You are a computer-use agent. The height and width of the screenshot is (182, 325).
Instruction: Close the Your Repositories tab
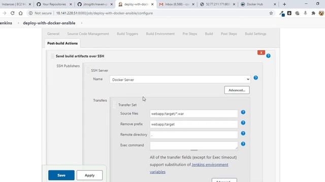(x=71, y=4)
